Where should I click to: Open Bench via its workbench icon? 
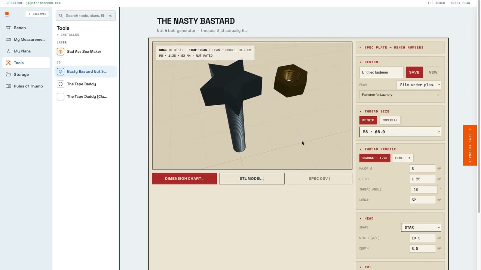point(8,28)
